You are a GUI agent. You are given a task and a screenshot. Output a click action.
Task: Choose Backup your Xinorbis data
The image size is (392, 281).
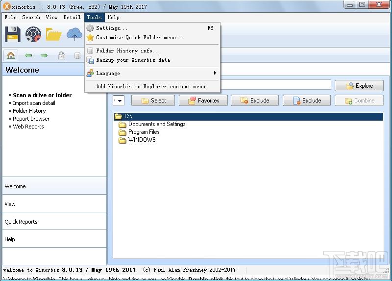coord(152,60)
